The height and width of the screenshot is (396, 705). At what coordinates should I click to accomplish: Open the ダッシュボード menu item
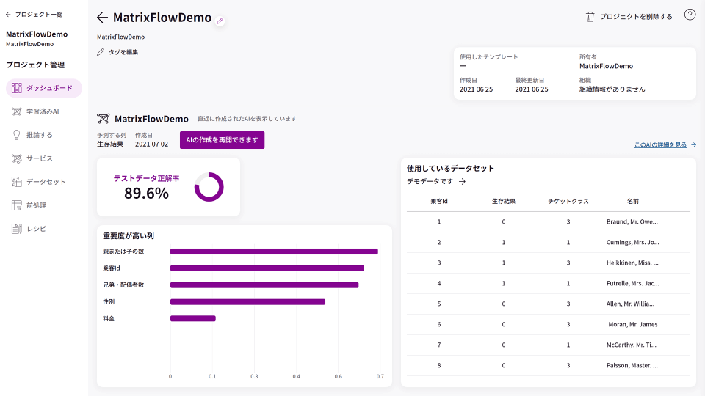44,88
